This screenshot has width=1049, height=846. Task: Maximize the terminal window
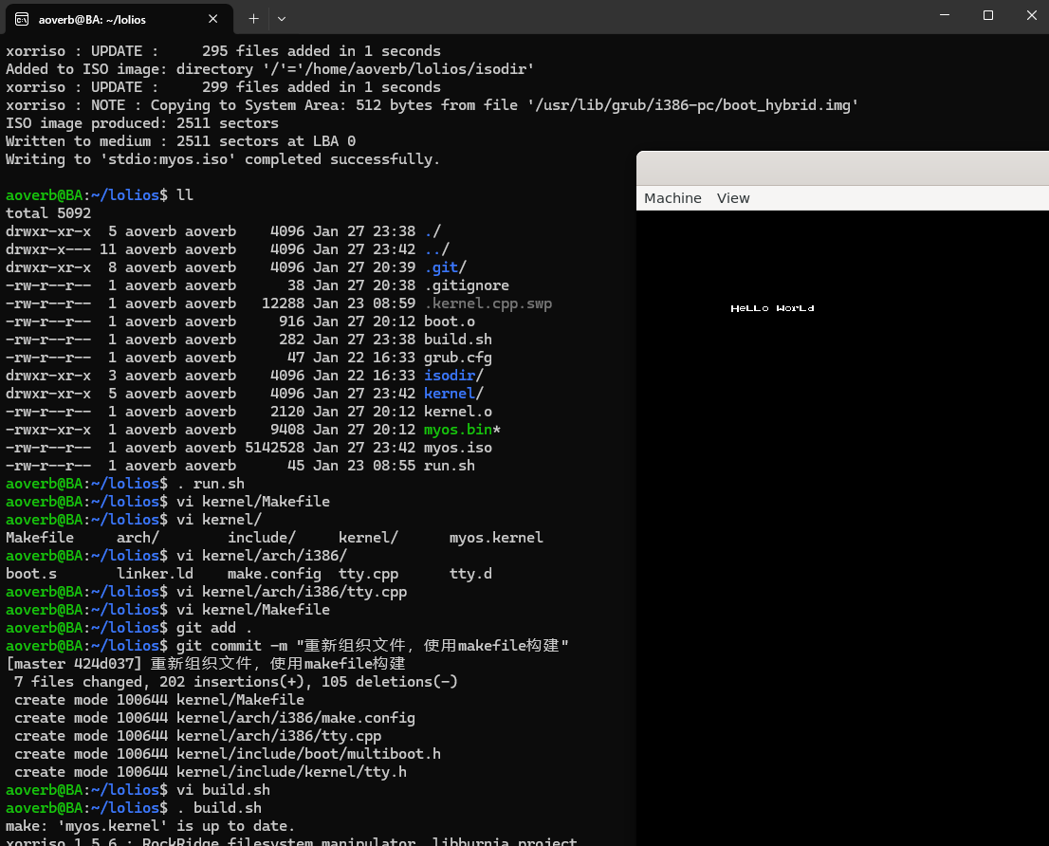pos(987,15)
